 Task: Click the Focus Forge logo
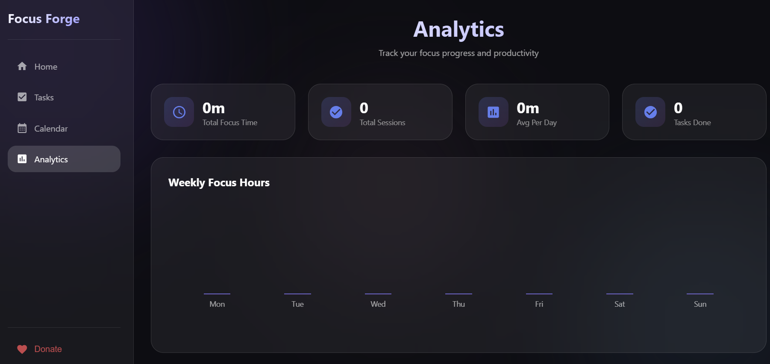click(x=44, y=19)
